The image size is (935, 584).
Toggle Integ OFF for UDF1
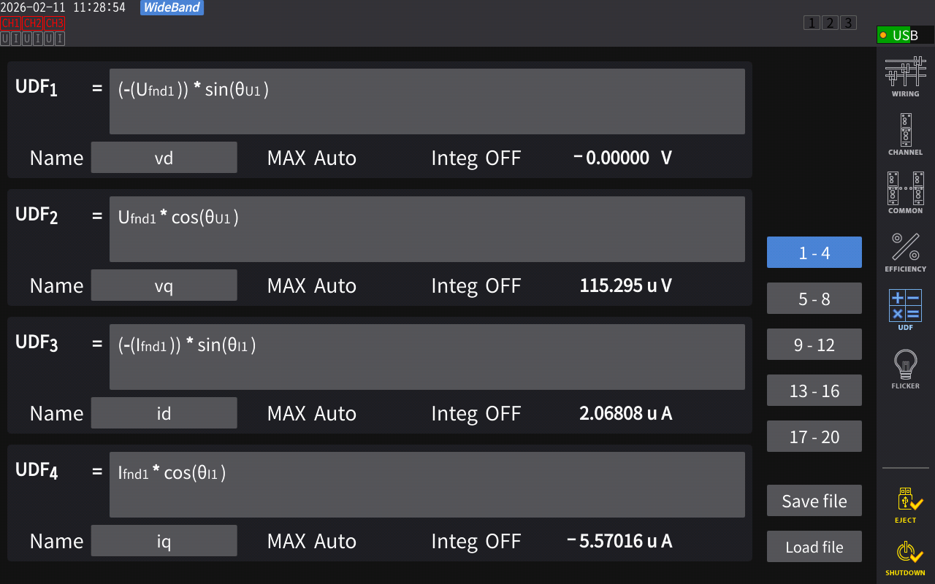tap(476, 158)
